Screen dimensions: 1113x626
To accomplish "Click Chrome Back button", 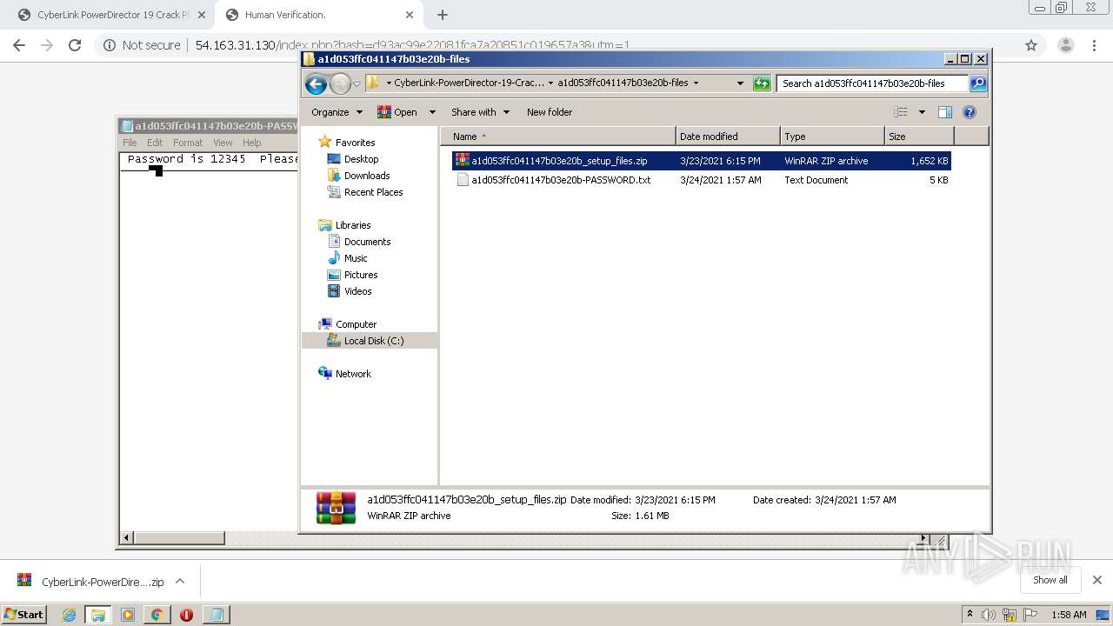I will (19, 45).
